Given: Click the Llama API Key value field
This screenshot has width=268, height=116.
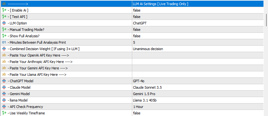Looking at the screenshot, I should (x=198, y=75).
